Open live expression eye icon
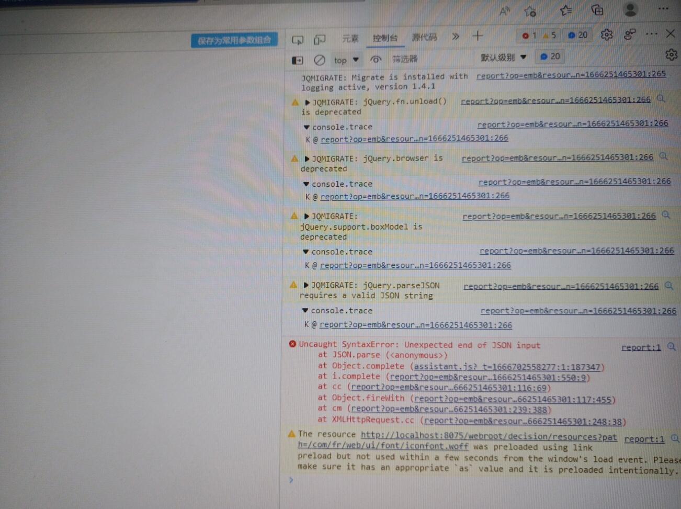 tap(376, 60)
